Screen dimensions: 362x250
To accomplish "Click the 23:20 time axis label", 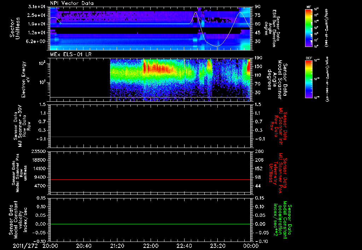I will click(217, 246).
